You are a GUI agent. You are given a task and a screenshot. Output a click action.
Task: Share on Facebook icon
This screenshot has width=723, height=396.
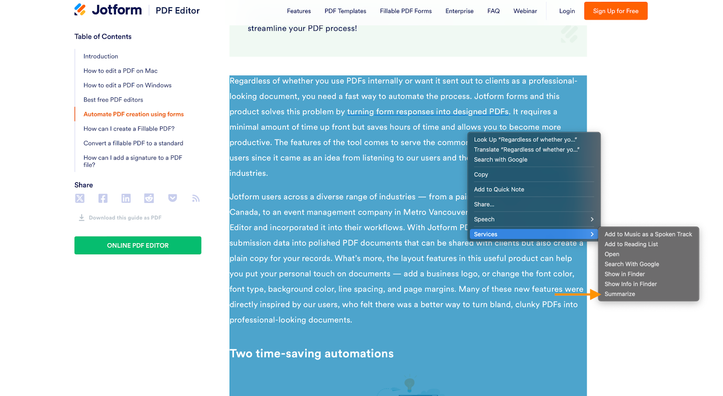(x=103, y=198)
